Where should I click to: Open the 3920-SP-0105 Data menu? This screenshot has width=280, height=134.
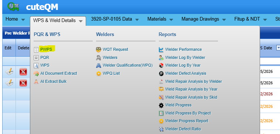point(112,19)
